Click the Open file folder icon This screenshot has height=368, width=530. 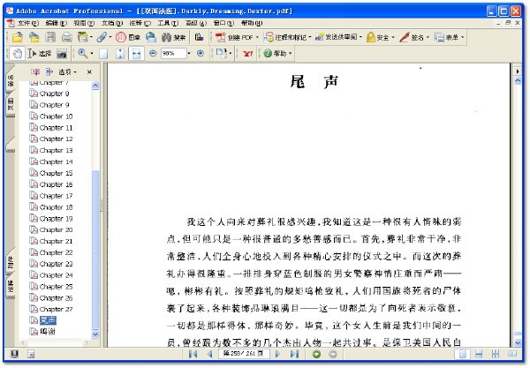(x=18, y=37)
